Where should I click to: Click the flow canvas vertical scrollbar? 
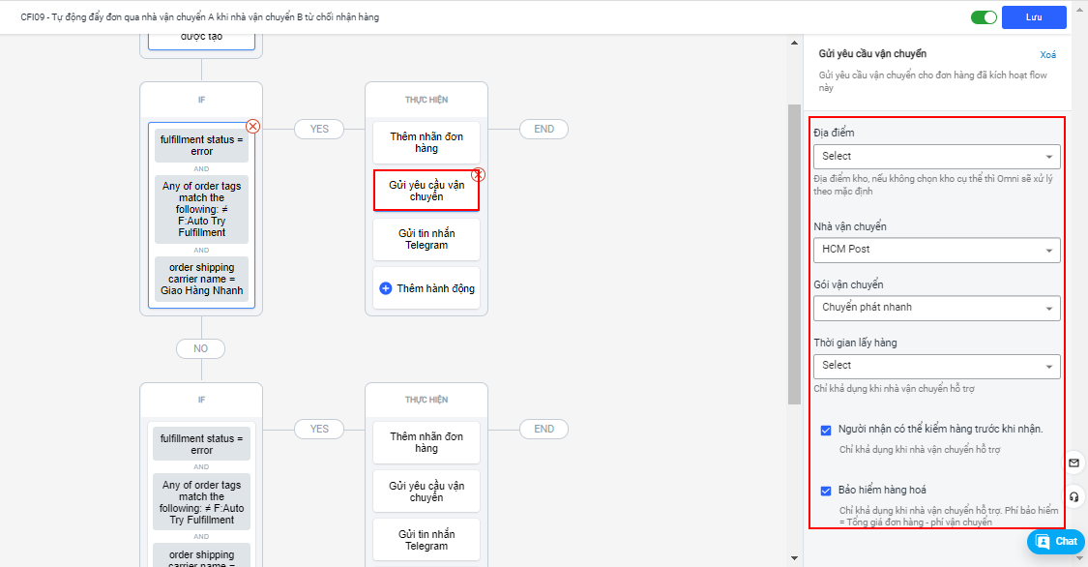[794, 252]
